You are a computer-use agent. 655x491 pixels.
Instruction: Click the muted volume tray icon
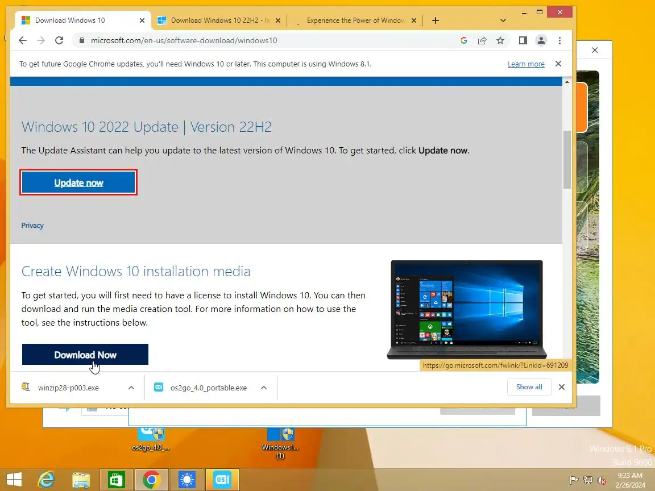point(602,480)
